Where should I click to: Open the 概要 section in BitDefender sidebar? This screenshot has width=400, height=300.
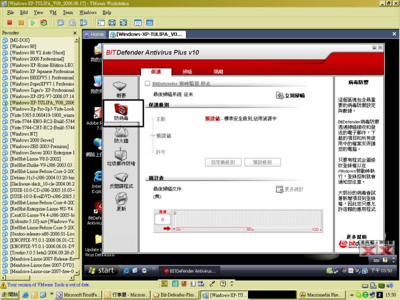[x=120, y=89]
